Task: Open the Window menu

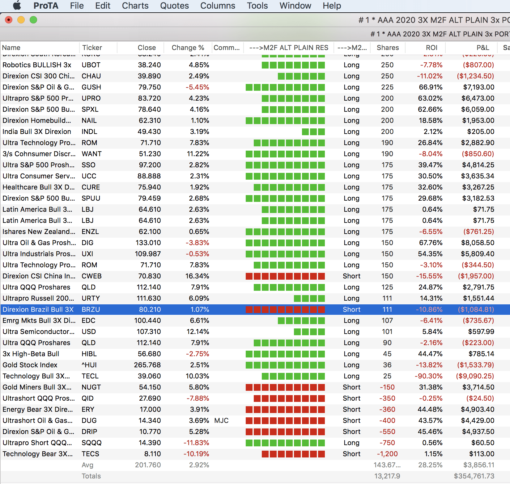Action: click(x=295, y=6)
